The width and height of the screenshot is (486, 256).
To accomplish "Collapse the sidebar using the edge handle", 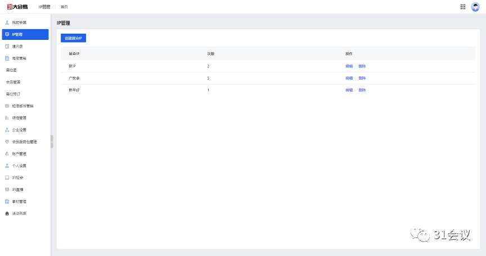I will [x=52, y=141].
